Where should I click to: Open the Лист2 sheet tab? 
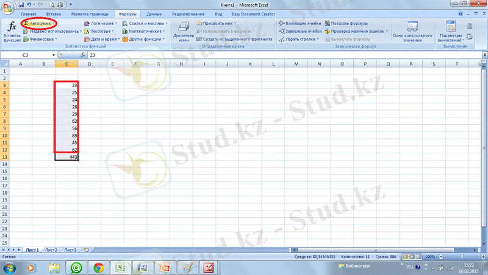point(51,250)
